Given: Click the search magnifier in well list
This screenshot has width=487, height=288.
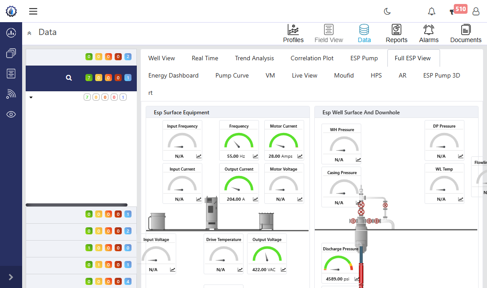Looking at the screenshot, I should coord(69,78).
